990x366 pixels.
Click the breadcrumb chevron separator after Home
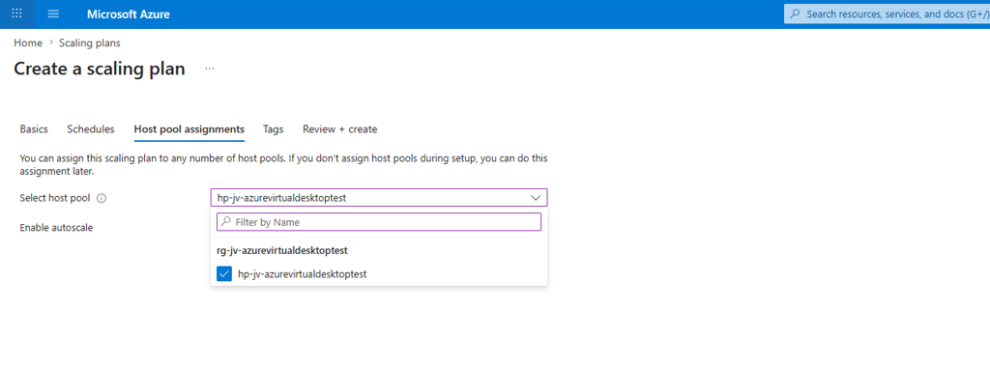[x=50, y=42]
